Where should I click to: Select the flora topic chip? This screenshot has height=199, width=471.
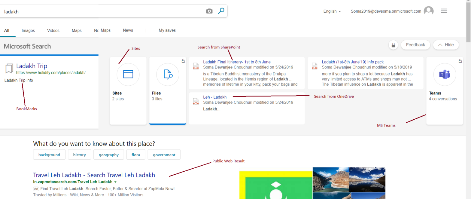pos(135,155)
